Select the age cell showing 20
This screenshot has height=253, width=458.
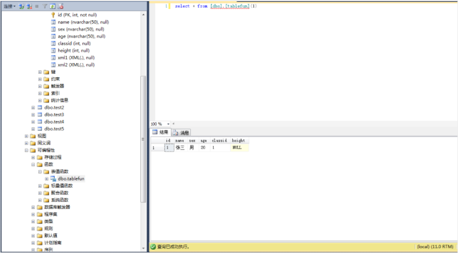(x=204, y=148)
